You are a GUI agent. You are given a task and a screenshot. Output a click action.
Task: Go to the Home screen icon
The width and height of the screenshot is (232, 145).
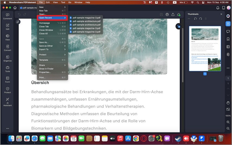(15, 8)
